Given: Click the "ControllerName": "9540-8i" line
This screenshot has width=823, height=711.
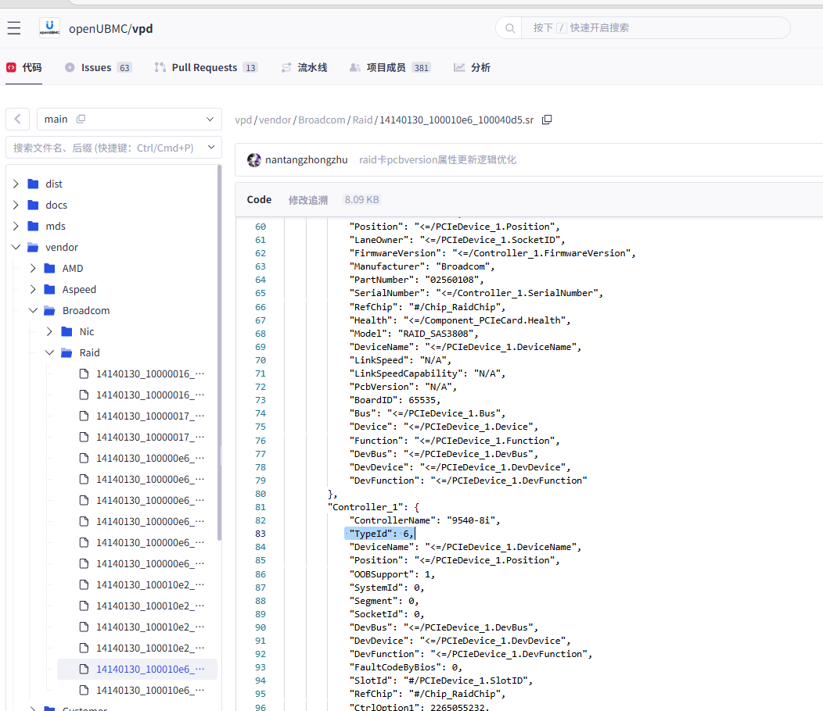Looking at the screenshot, I should click(x=425, y=520).
